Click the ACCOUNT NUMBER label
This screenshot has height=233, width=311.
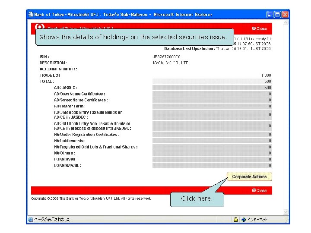[58, 69]
